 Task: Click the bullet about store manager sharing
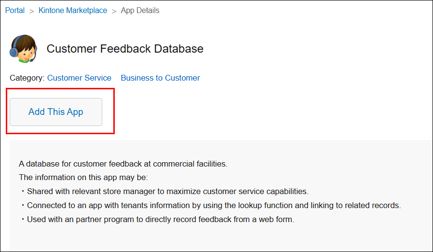[x=167, y=191]
